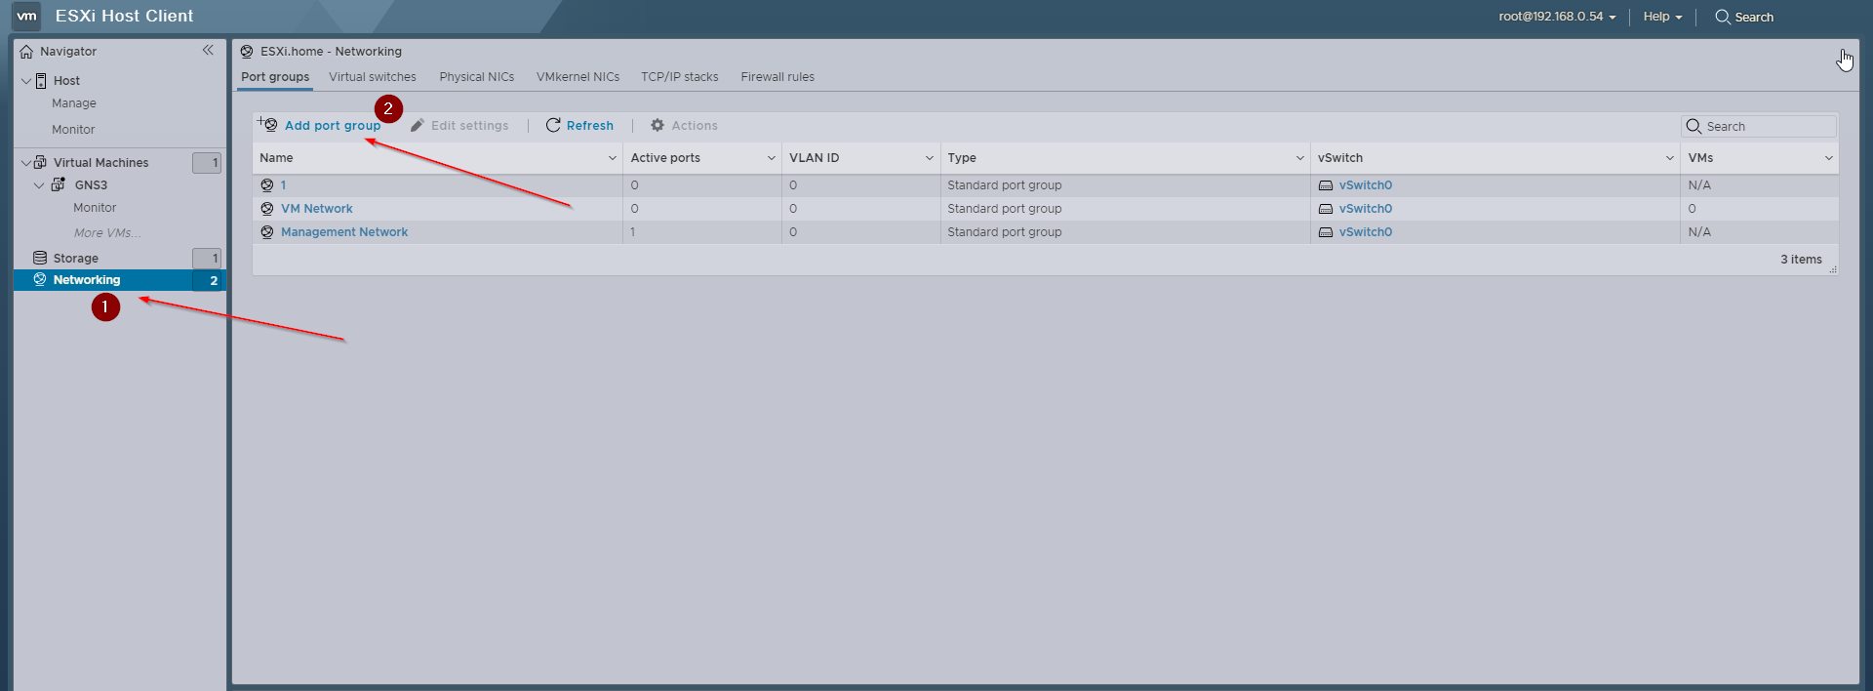Open the root@192.168.0.54 user dropdown
This screenshot has height=691, width=1873.
(1557, 17)
